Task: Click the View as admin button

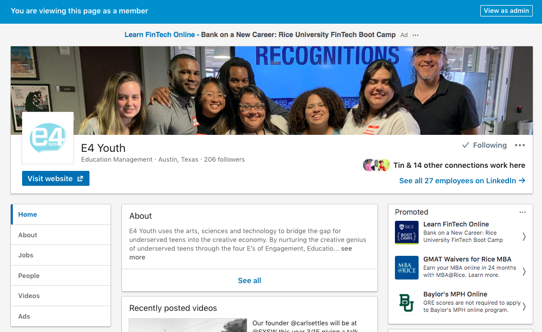Action: click(507, 11)
